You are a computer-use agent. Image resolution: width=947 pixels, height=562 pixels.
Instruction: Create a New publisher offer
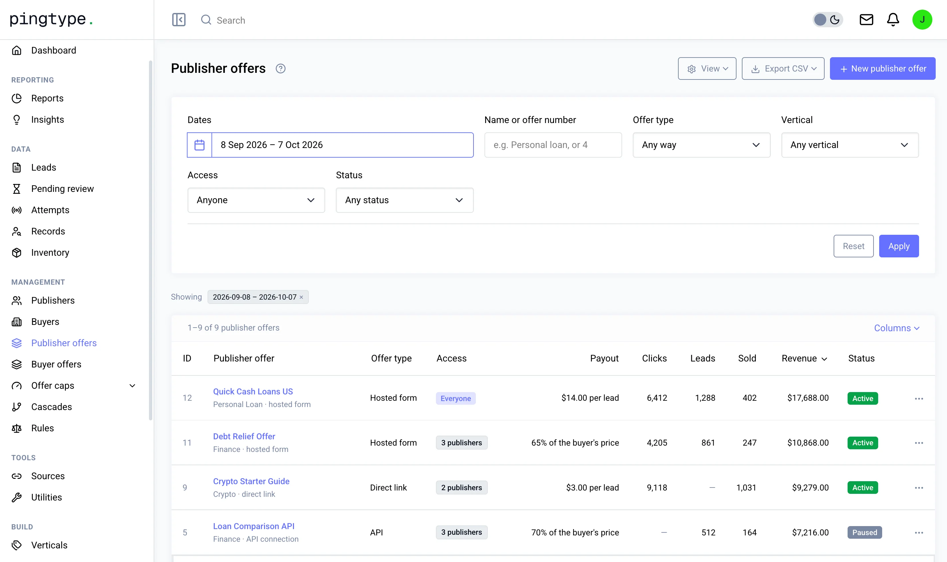tap(882, 69)
